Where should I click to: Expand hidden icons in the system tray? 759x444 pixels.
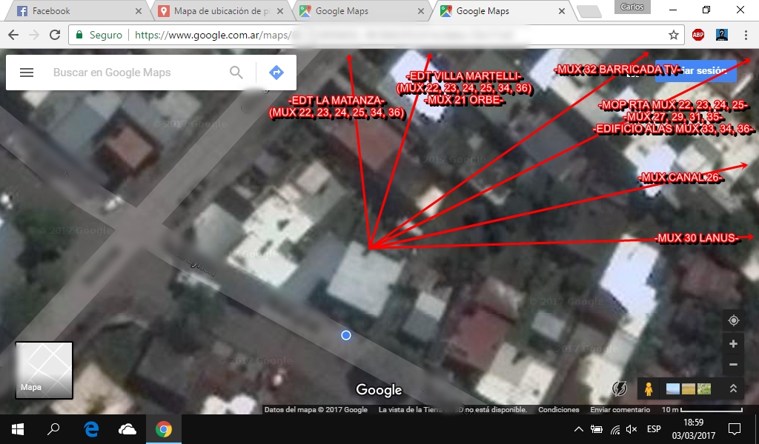(577, 428)
